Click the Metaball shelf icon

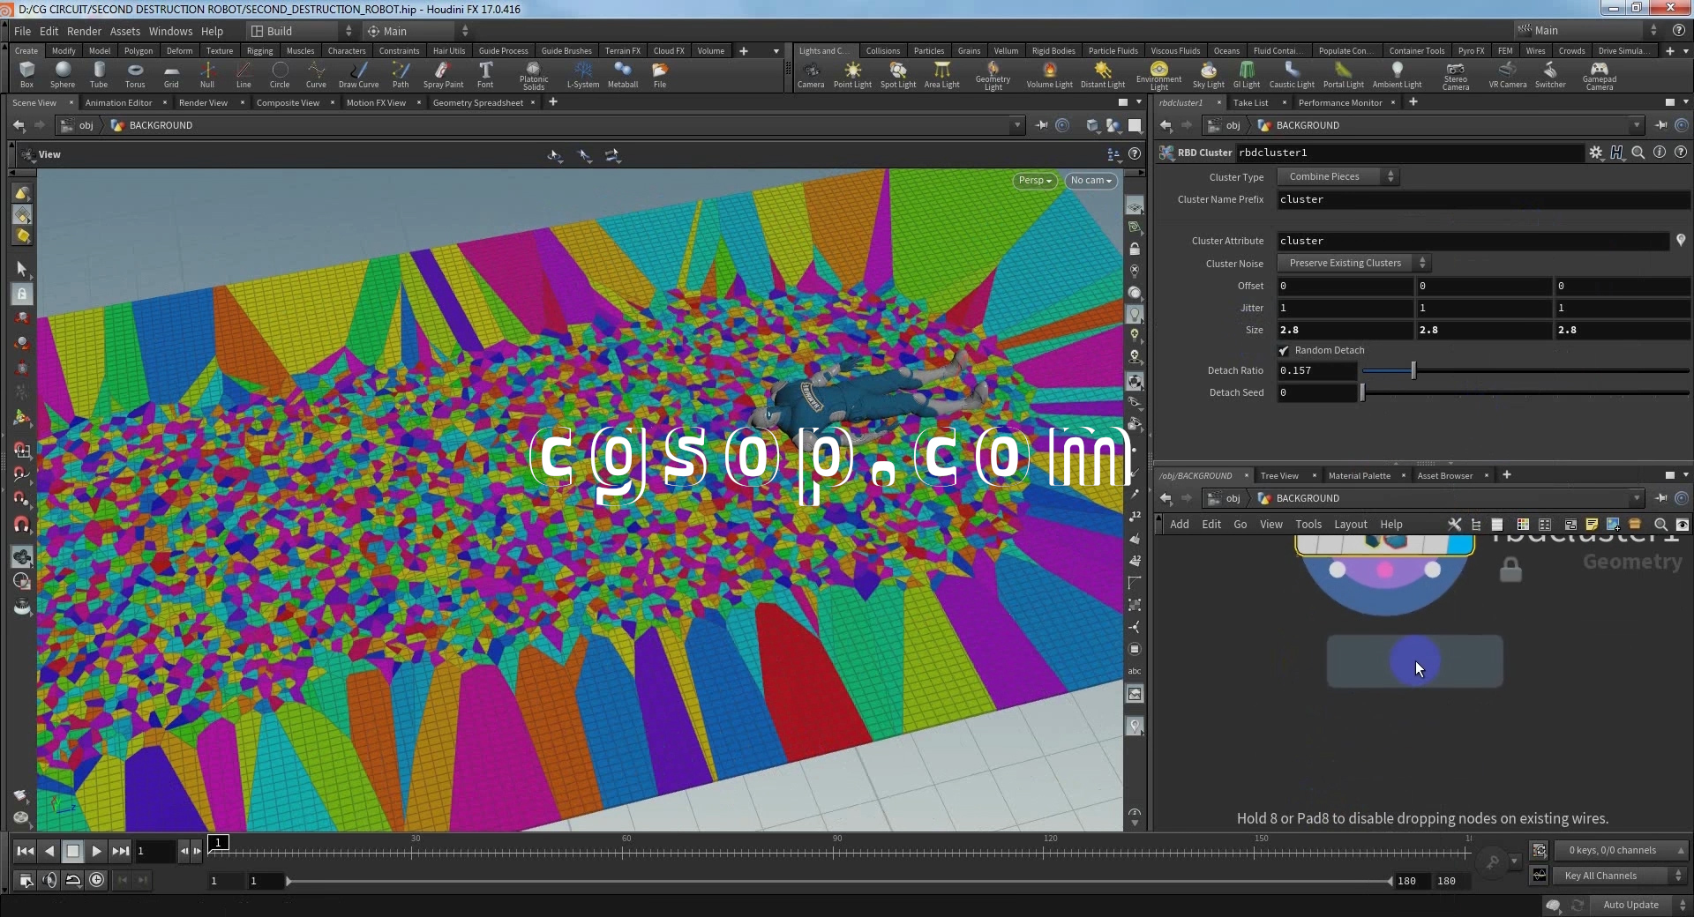623,74
